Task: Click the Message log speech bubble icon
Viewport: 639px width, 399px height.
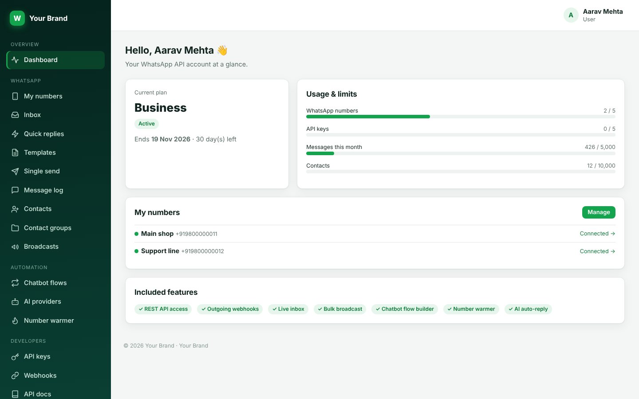Action: (15, 190)
